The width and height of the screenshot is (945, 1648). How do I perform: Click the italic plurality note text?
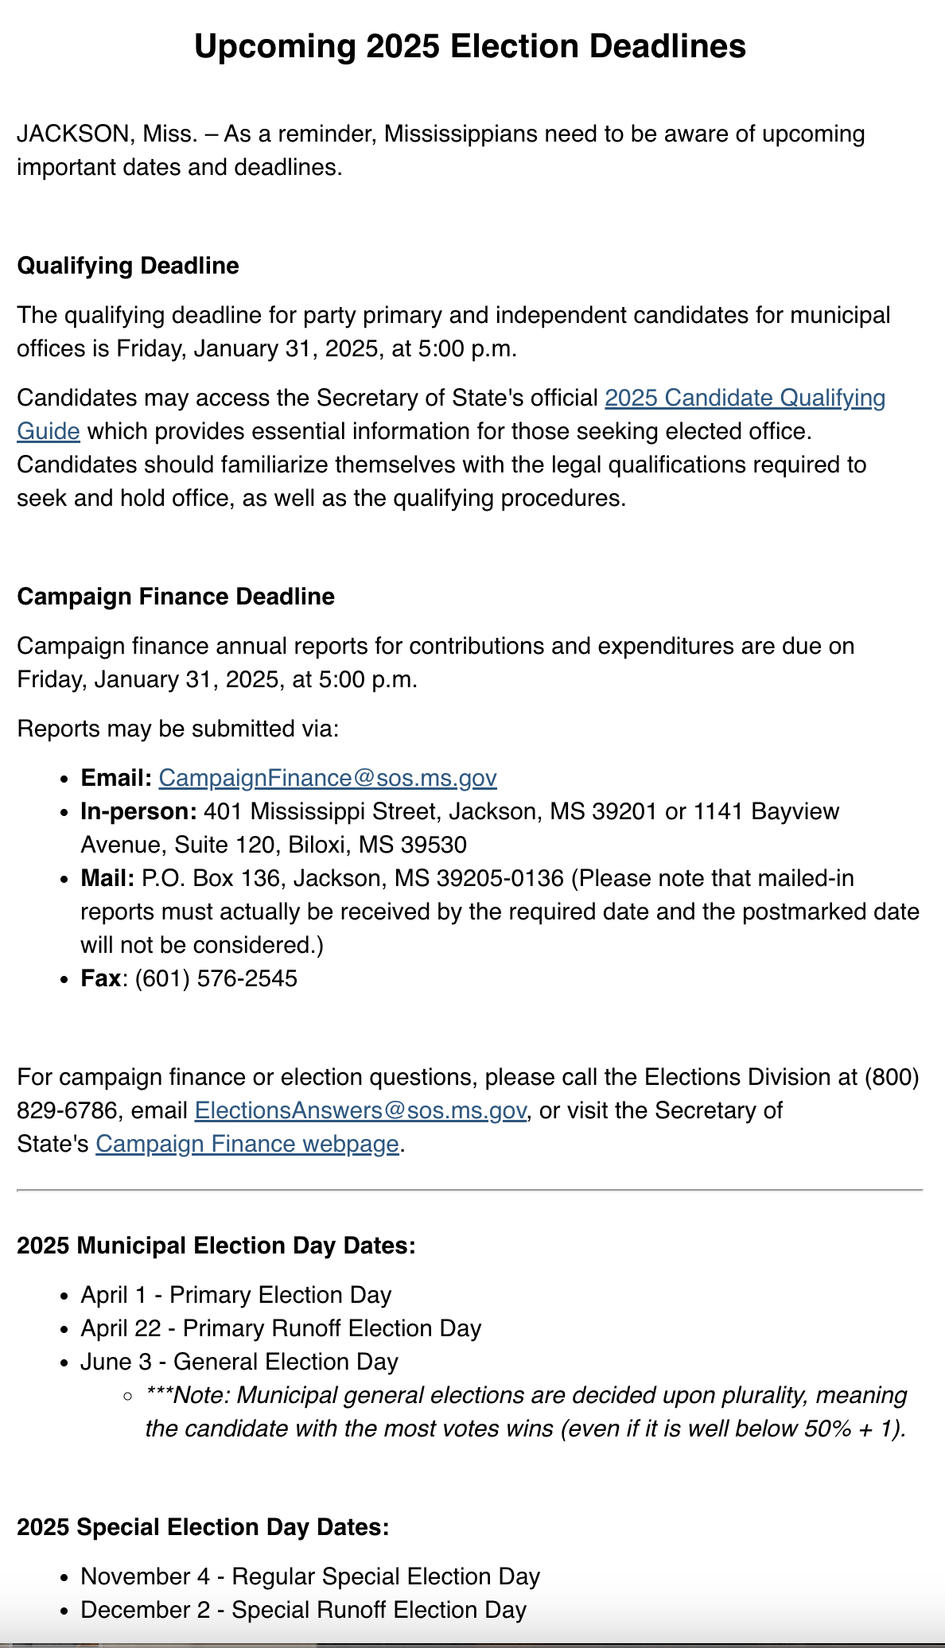[x=527, y=1412]
